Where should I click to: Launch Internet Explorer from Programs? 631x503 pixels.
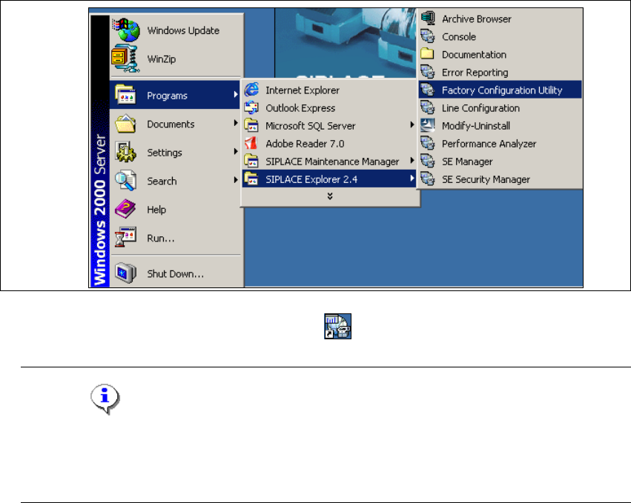[x=329, y=90]
